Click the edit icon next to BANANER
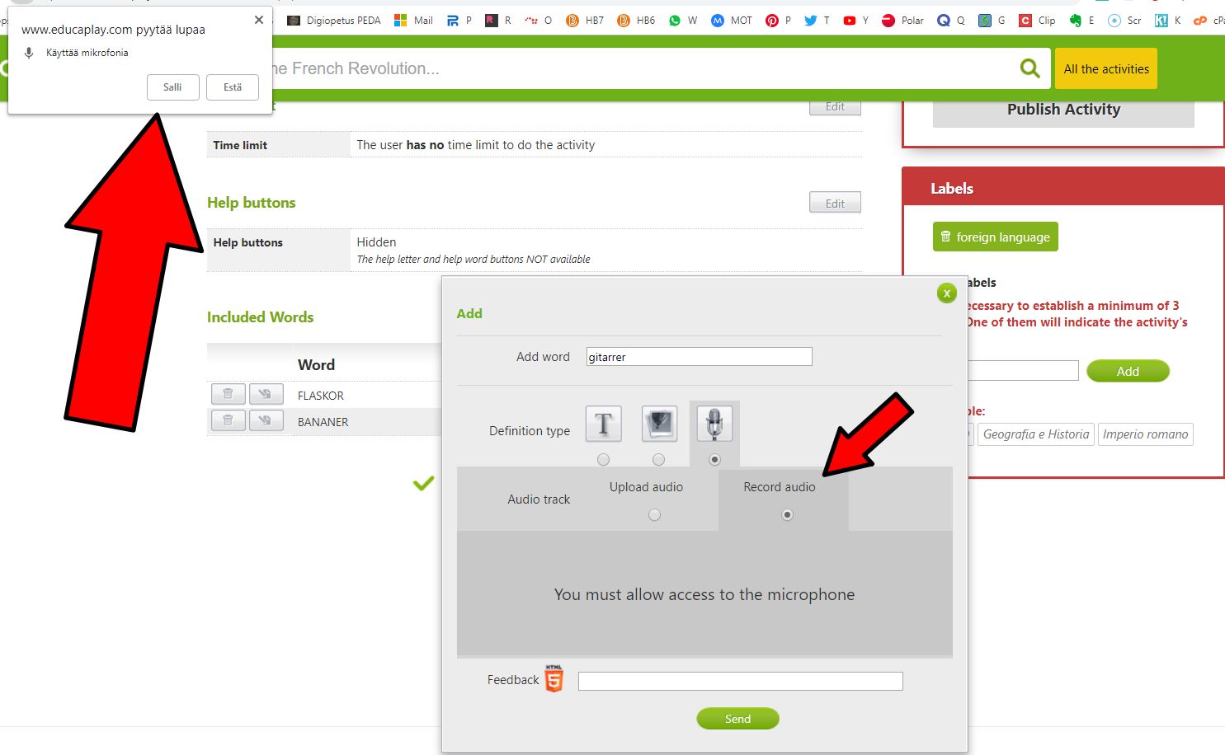Viewport: 1225px width, 755px height. 266,421
